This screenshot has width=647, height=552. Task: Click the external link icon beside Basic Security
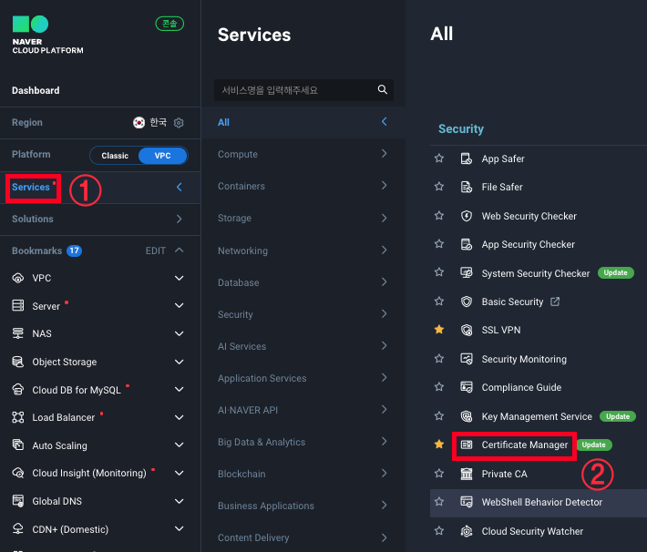[x=555, y=302]
